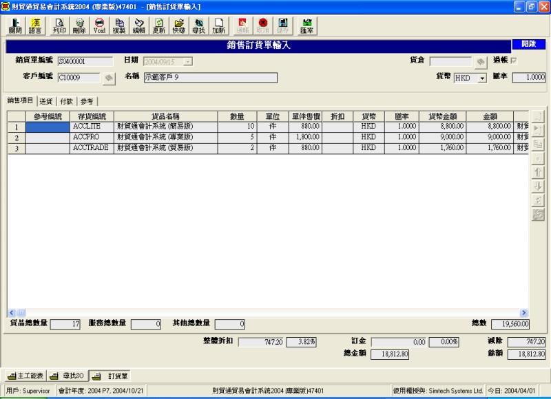The height and width of the screenshot is (399, 551).
Task: Click the 尋找 (Find) toolbar icon
Action: (x=198, y=26)
